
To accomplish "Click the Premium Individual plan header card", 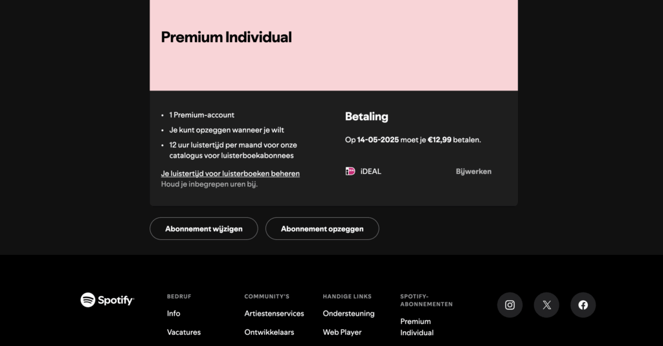I will (333, 45).
